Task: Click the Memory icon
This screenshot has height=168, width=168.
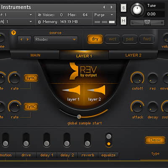Action: [39, 22]
